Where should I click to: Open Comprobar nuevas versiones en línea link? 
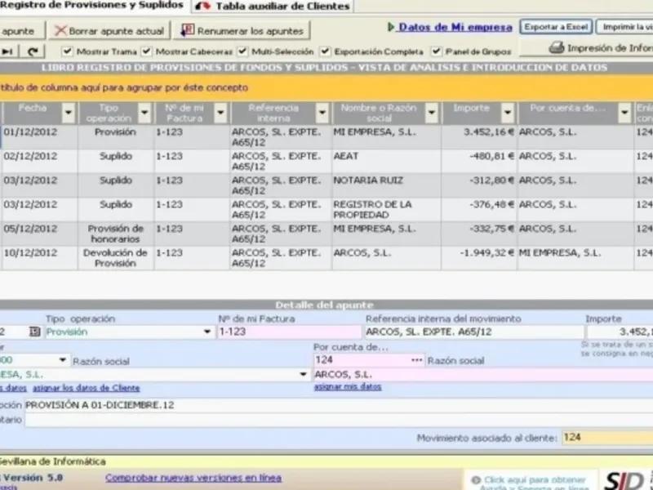click(x=193, y=478)
